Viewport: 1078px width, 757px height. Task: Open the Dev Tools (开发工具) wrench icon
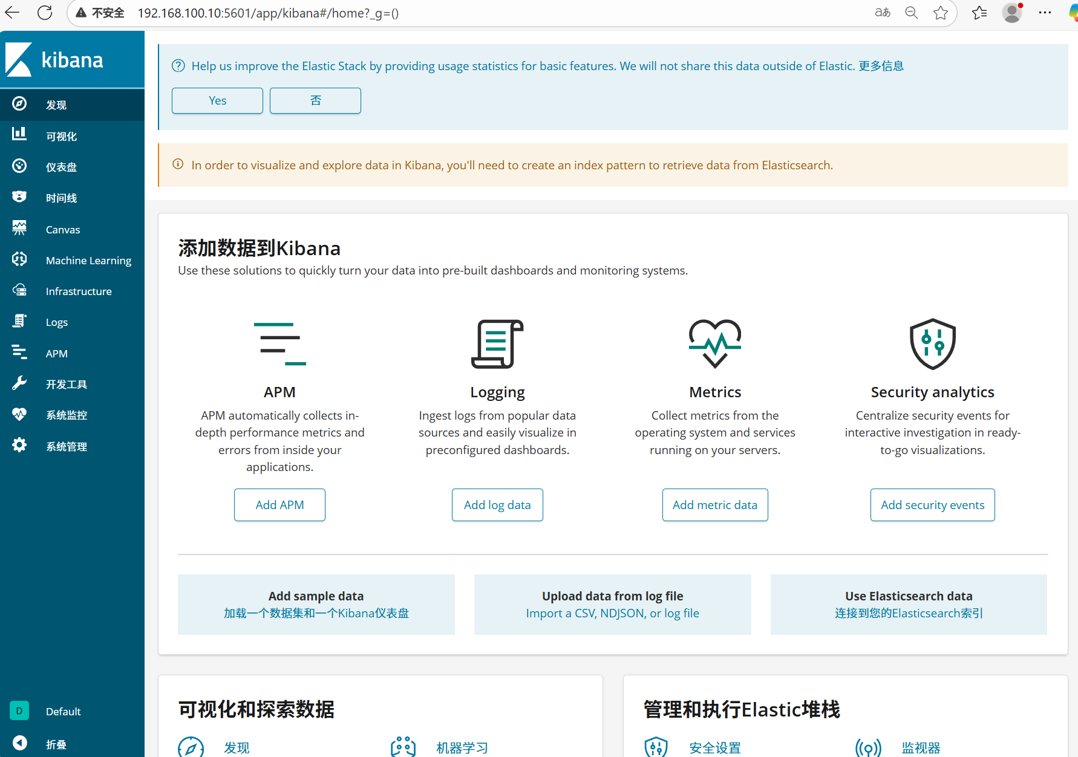(19, 383)
